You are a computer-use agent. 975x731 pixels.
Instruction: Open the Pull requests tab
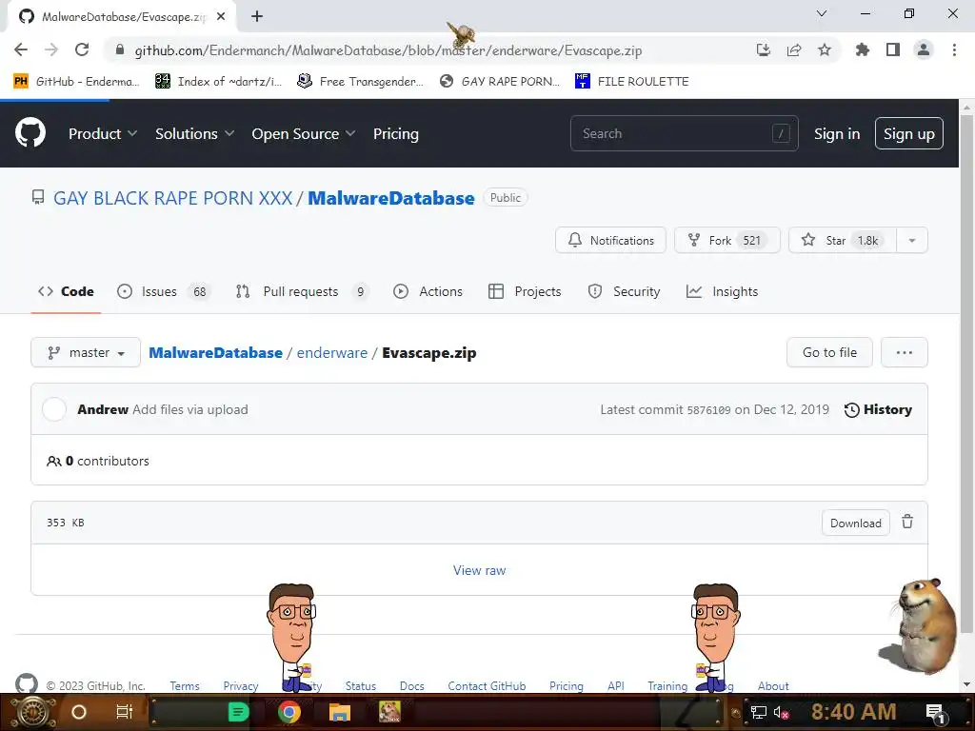tap(302, 291)
